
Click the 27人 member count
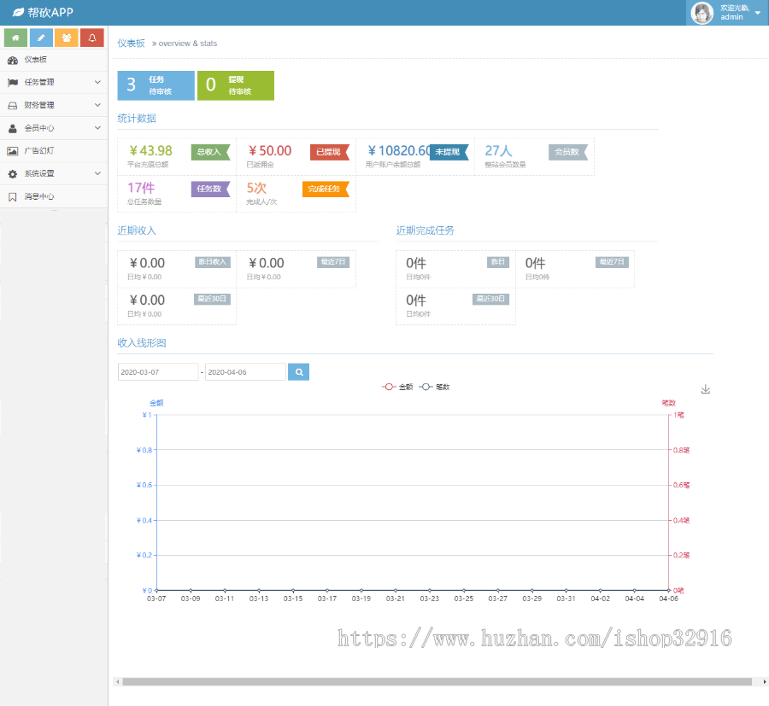498,151
